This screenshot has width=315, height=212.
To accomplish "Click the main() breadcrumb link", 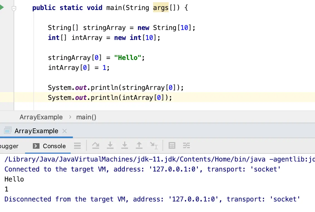I will pyautogui.click(x=86, y=117).
